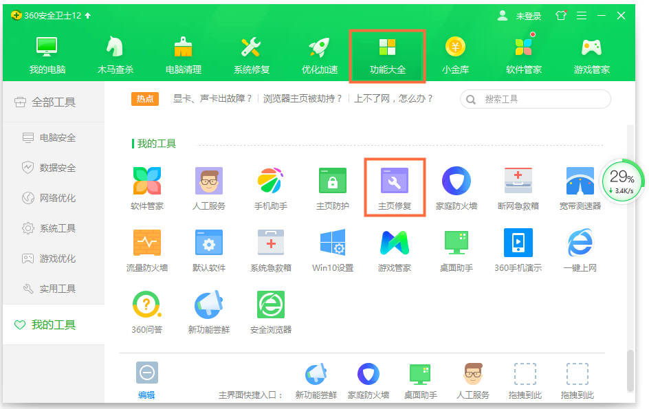Viewport: 649px width, 409px height.
Task: Launch 宽带测速器 tool
Action: click(x=580, y=188)
